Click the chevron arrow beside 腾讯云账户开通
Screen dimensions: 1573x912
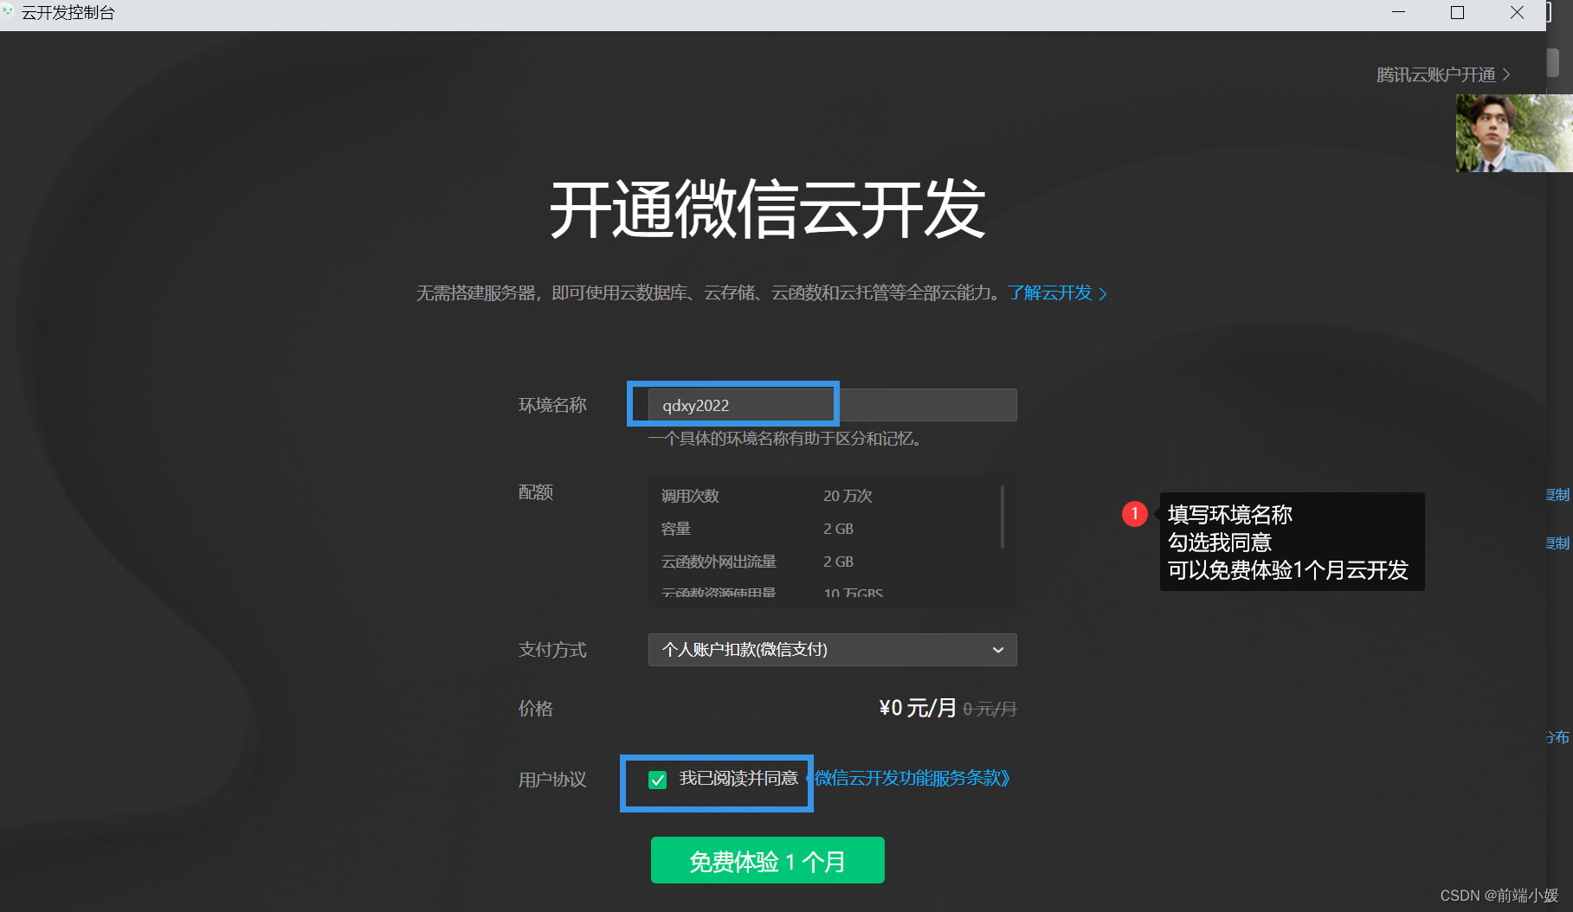(x=1506, y=75)
